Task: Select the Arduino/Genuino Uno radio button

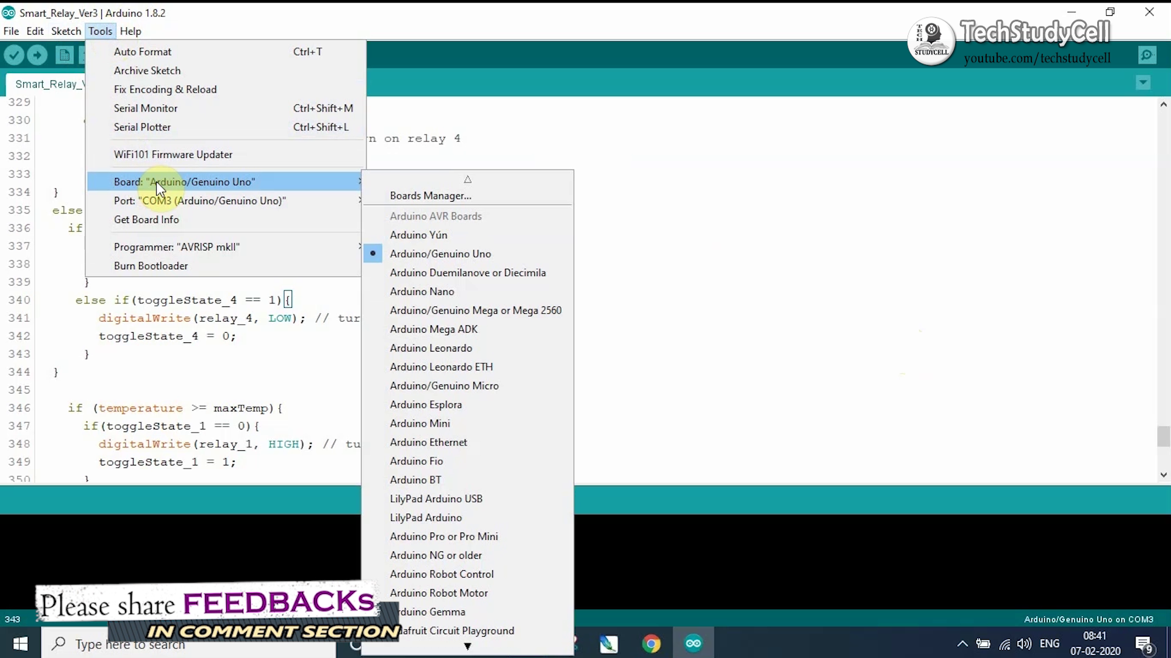Action: coord(373,253)
